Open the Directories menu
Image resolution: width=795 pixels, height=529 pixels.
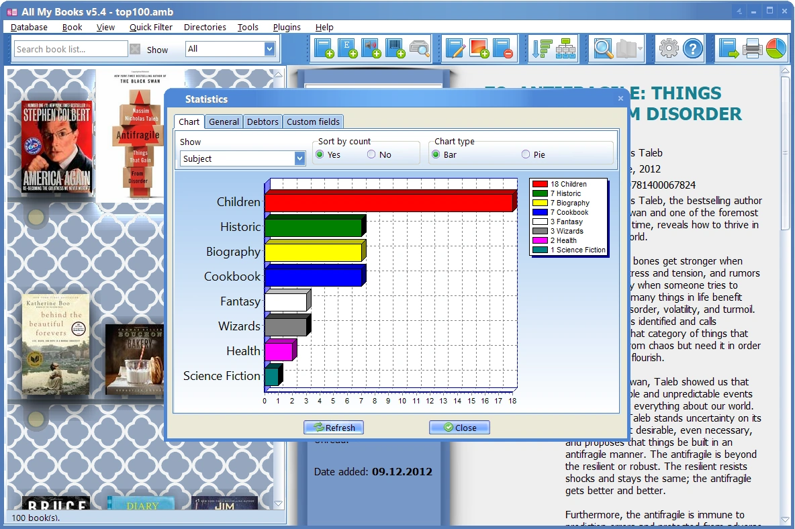(205, 28)
